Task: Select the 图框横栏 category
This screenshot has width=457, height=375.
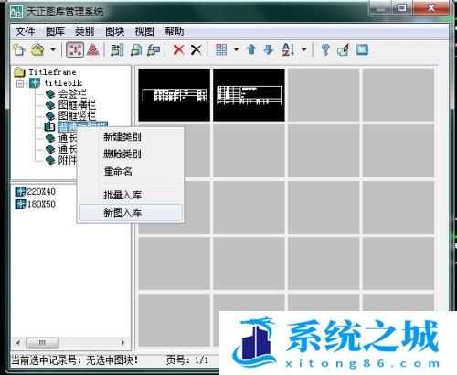Action: click(77, 105)
